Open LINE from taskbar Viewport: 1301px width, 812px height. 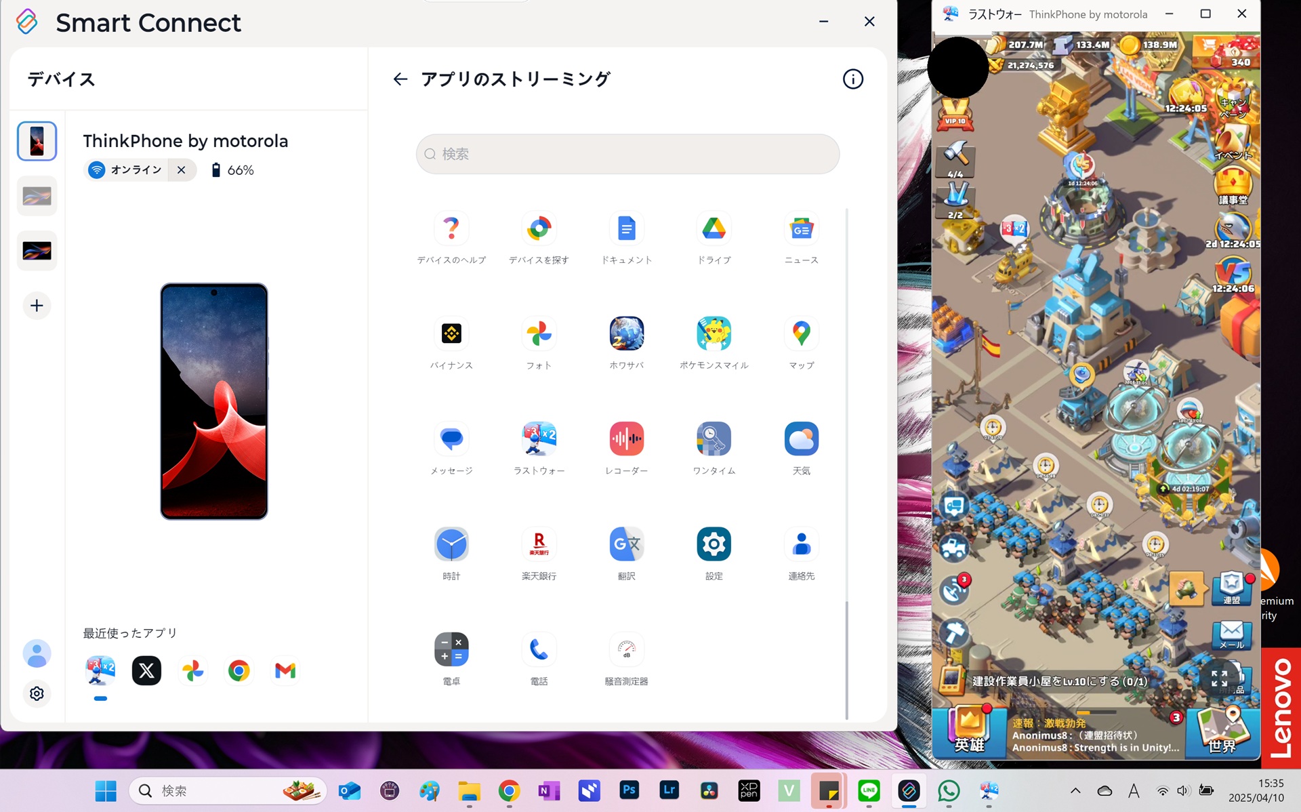click(869, 790)
